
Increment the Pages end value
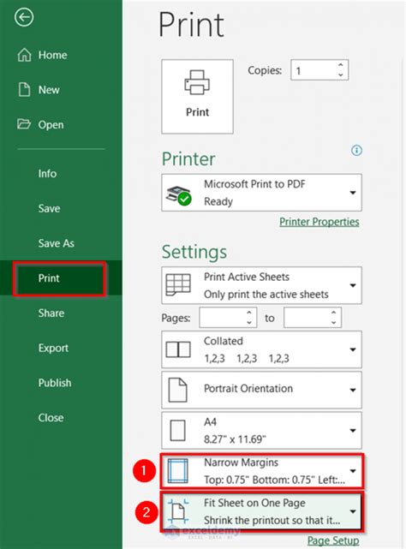click(334, 313)
